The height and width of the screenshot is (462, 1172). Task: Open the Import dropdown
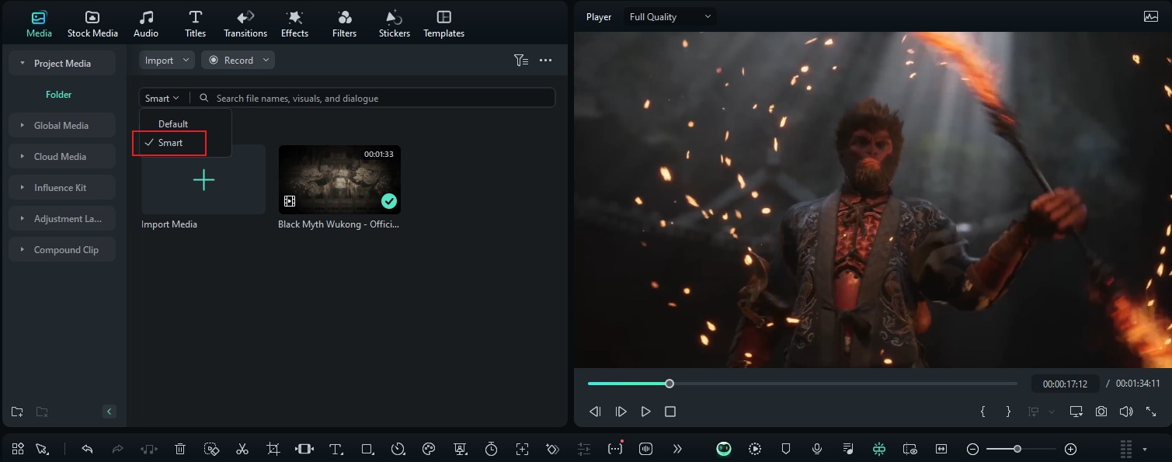[167, 60]
